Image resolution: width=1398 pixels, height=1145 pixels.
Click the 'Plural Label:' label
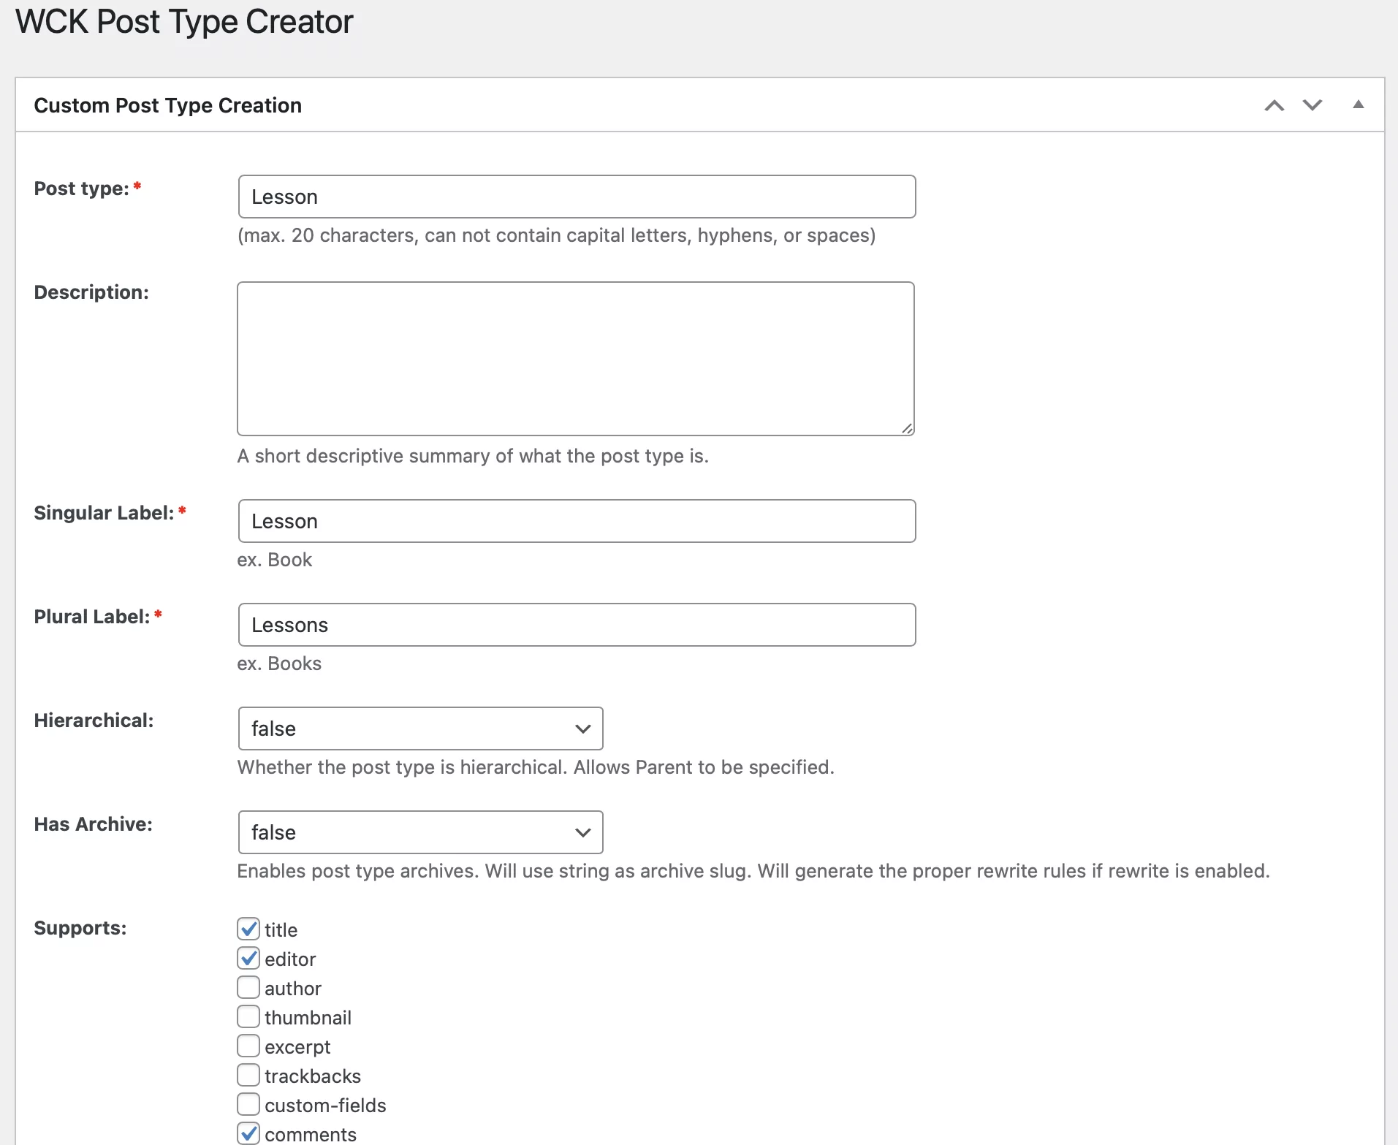[91, 617]
